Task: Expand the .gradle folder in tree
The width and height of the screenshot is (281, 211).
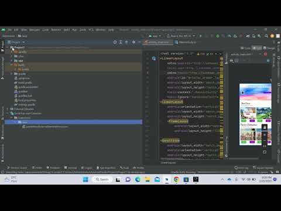Action: tap(12, 52)
